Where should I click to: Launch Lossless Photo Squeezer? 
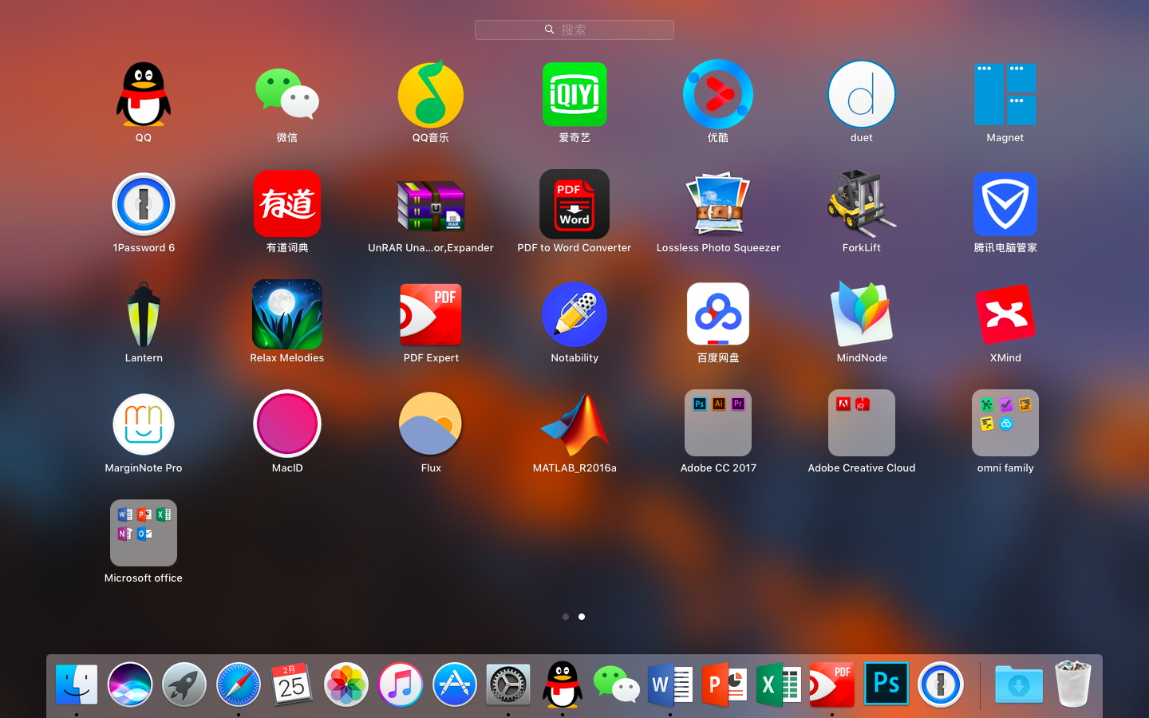tap(718, 205)
